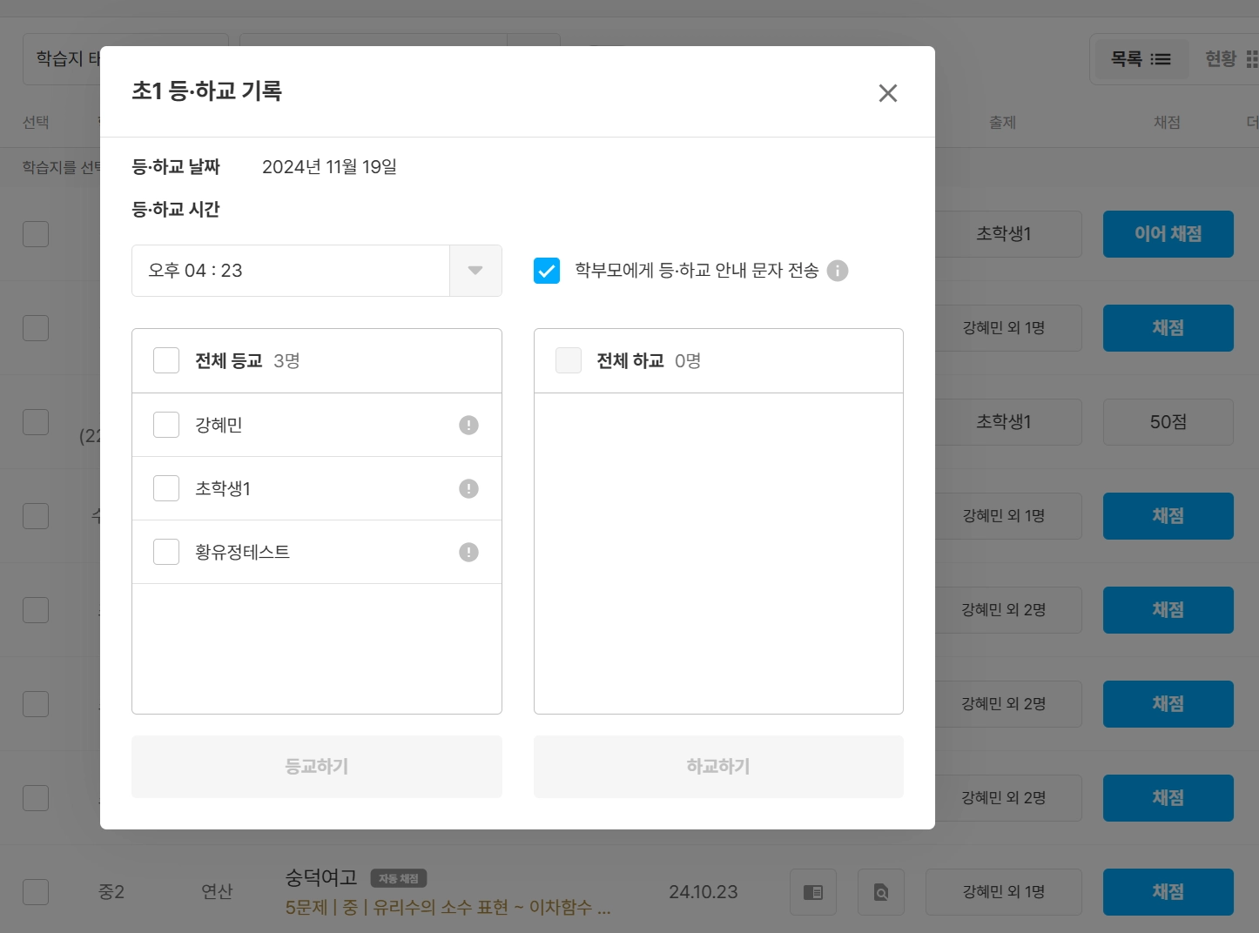Screen dimensions: 1259x933
Task: Close the 초1 등·하교 기록 dialog
Action: [x=887, y=93]
